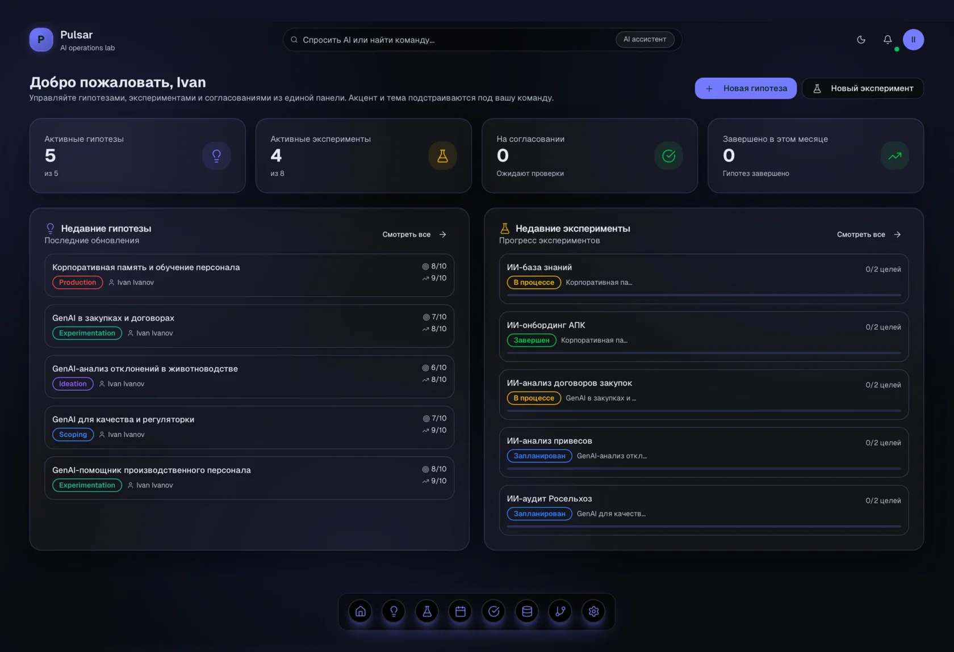Open ИИ-база знаний experiment
The image size is (954, 652).
pyautogui.click(x=704, y=279)
